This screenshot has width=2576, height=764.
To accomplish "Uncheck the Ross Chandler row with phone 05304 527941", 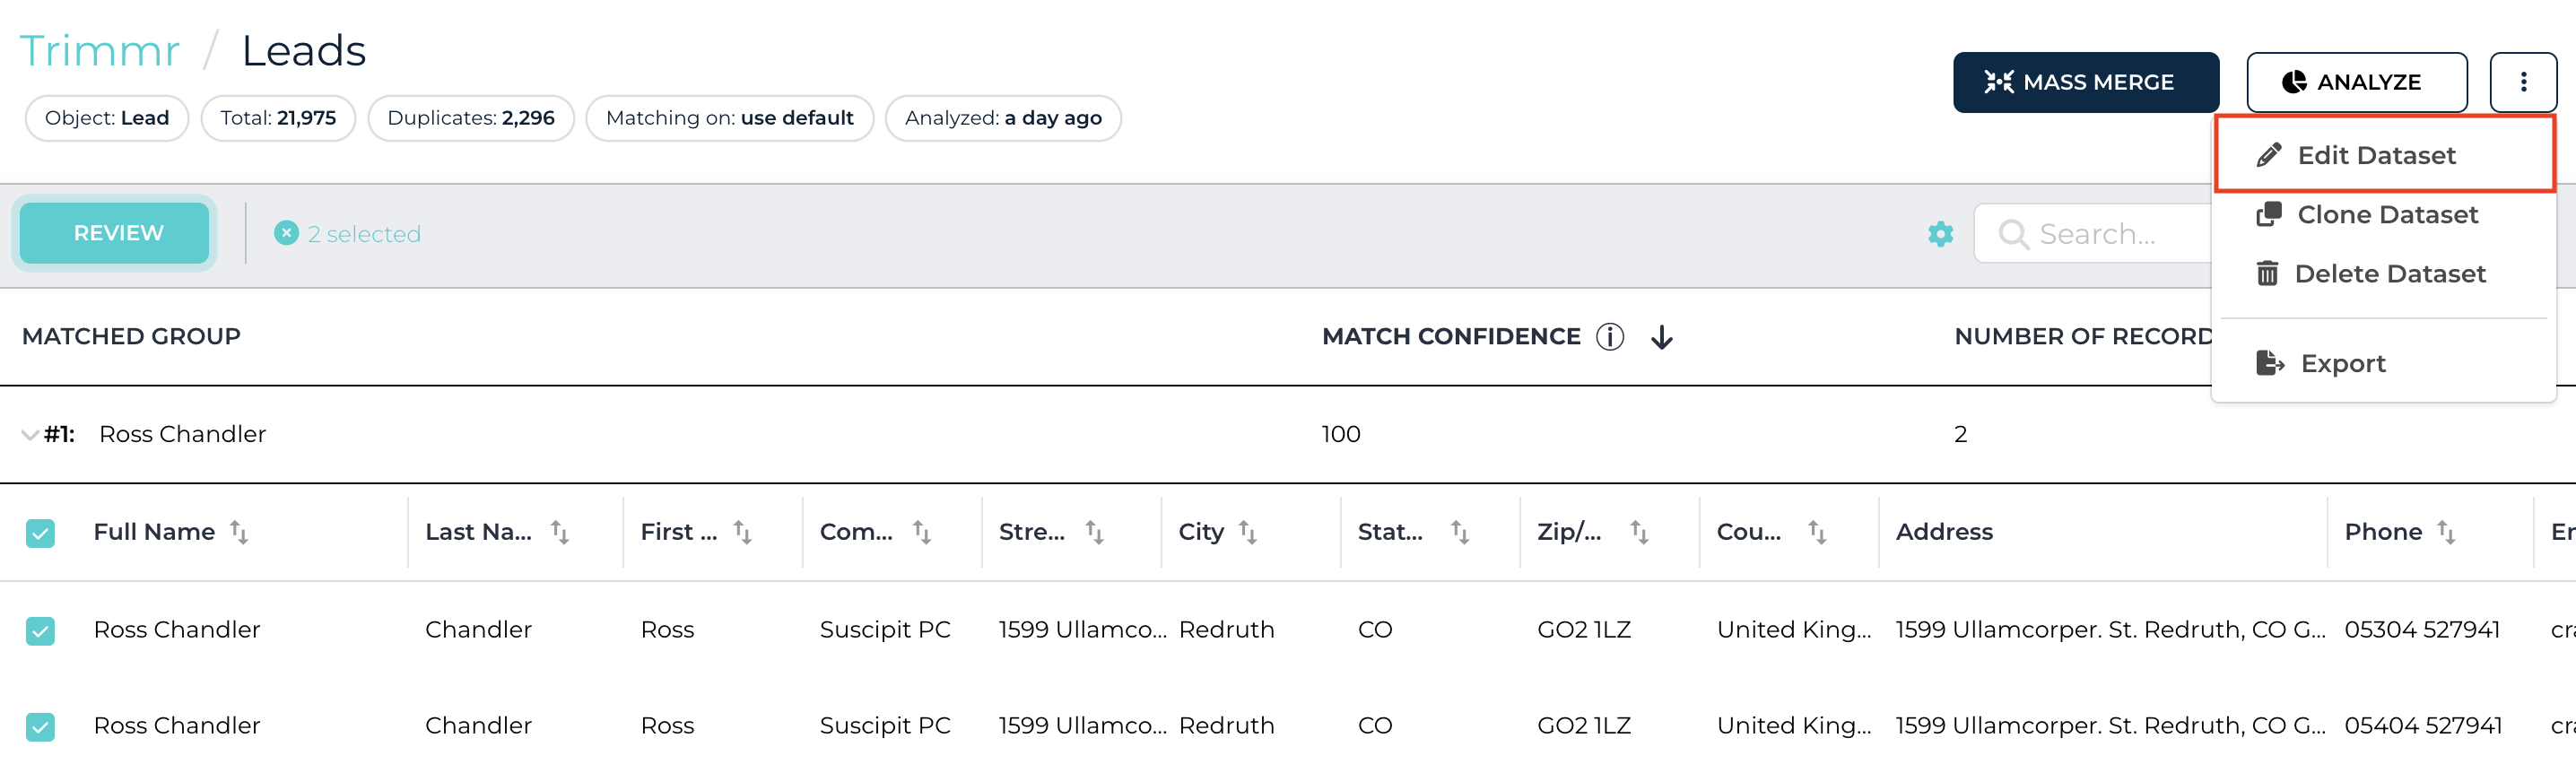I will (x=40, y=631).
